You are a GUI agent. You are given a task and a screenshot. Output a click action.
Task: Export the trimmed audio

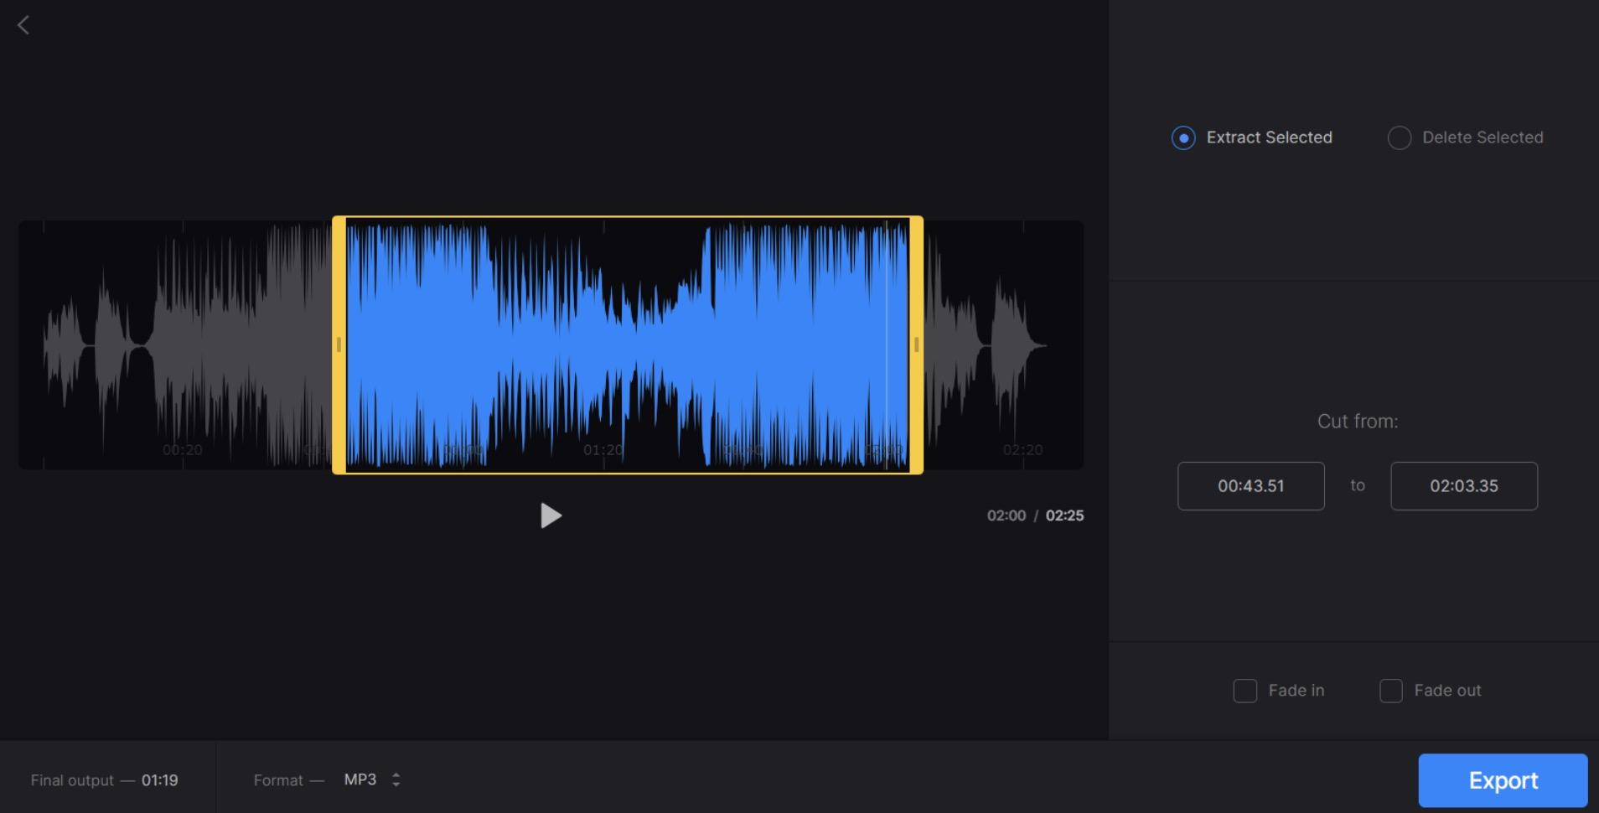pyautogui.click(x=1503, y=780)
